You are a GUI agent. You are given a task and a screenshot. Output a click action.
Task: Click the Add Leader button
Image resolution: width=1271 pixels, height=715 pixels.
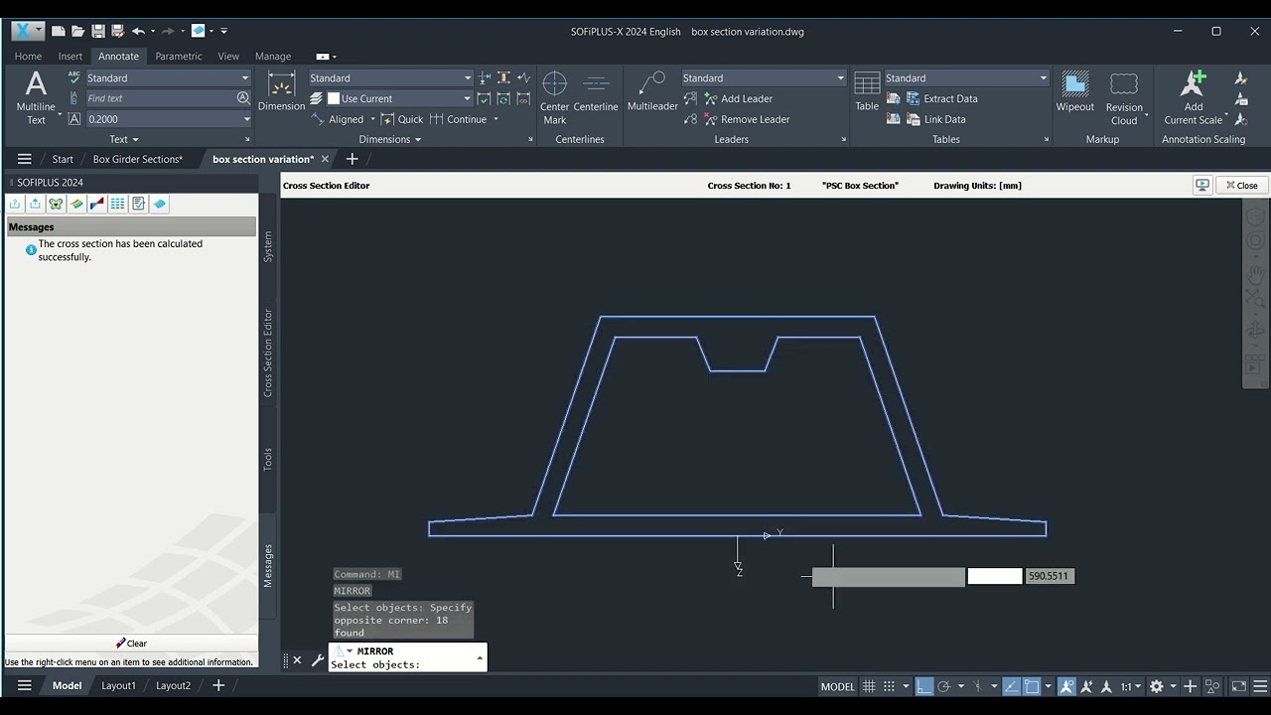737,98
